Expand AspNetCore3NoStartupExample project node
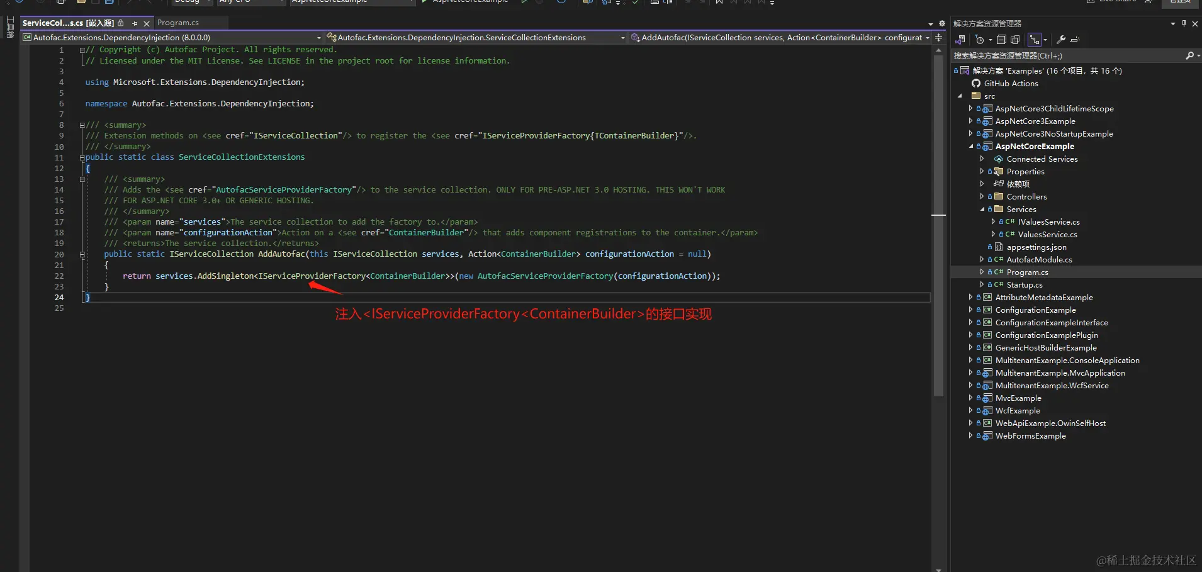 (970, 134)
